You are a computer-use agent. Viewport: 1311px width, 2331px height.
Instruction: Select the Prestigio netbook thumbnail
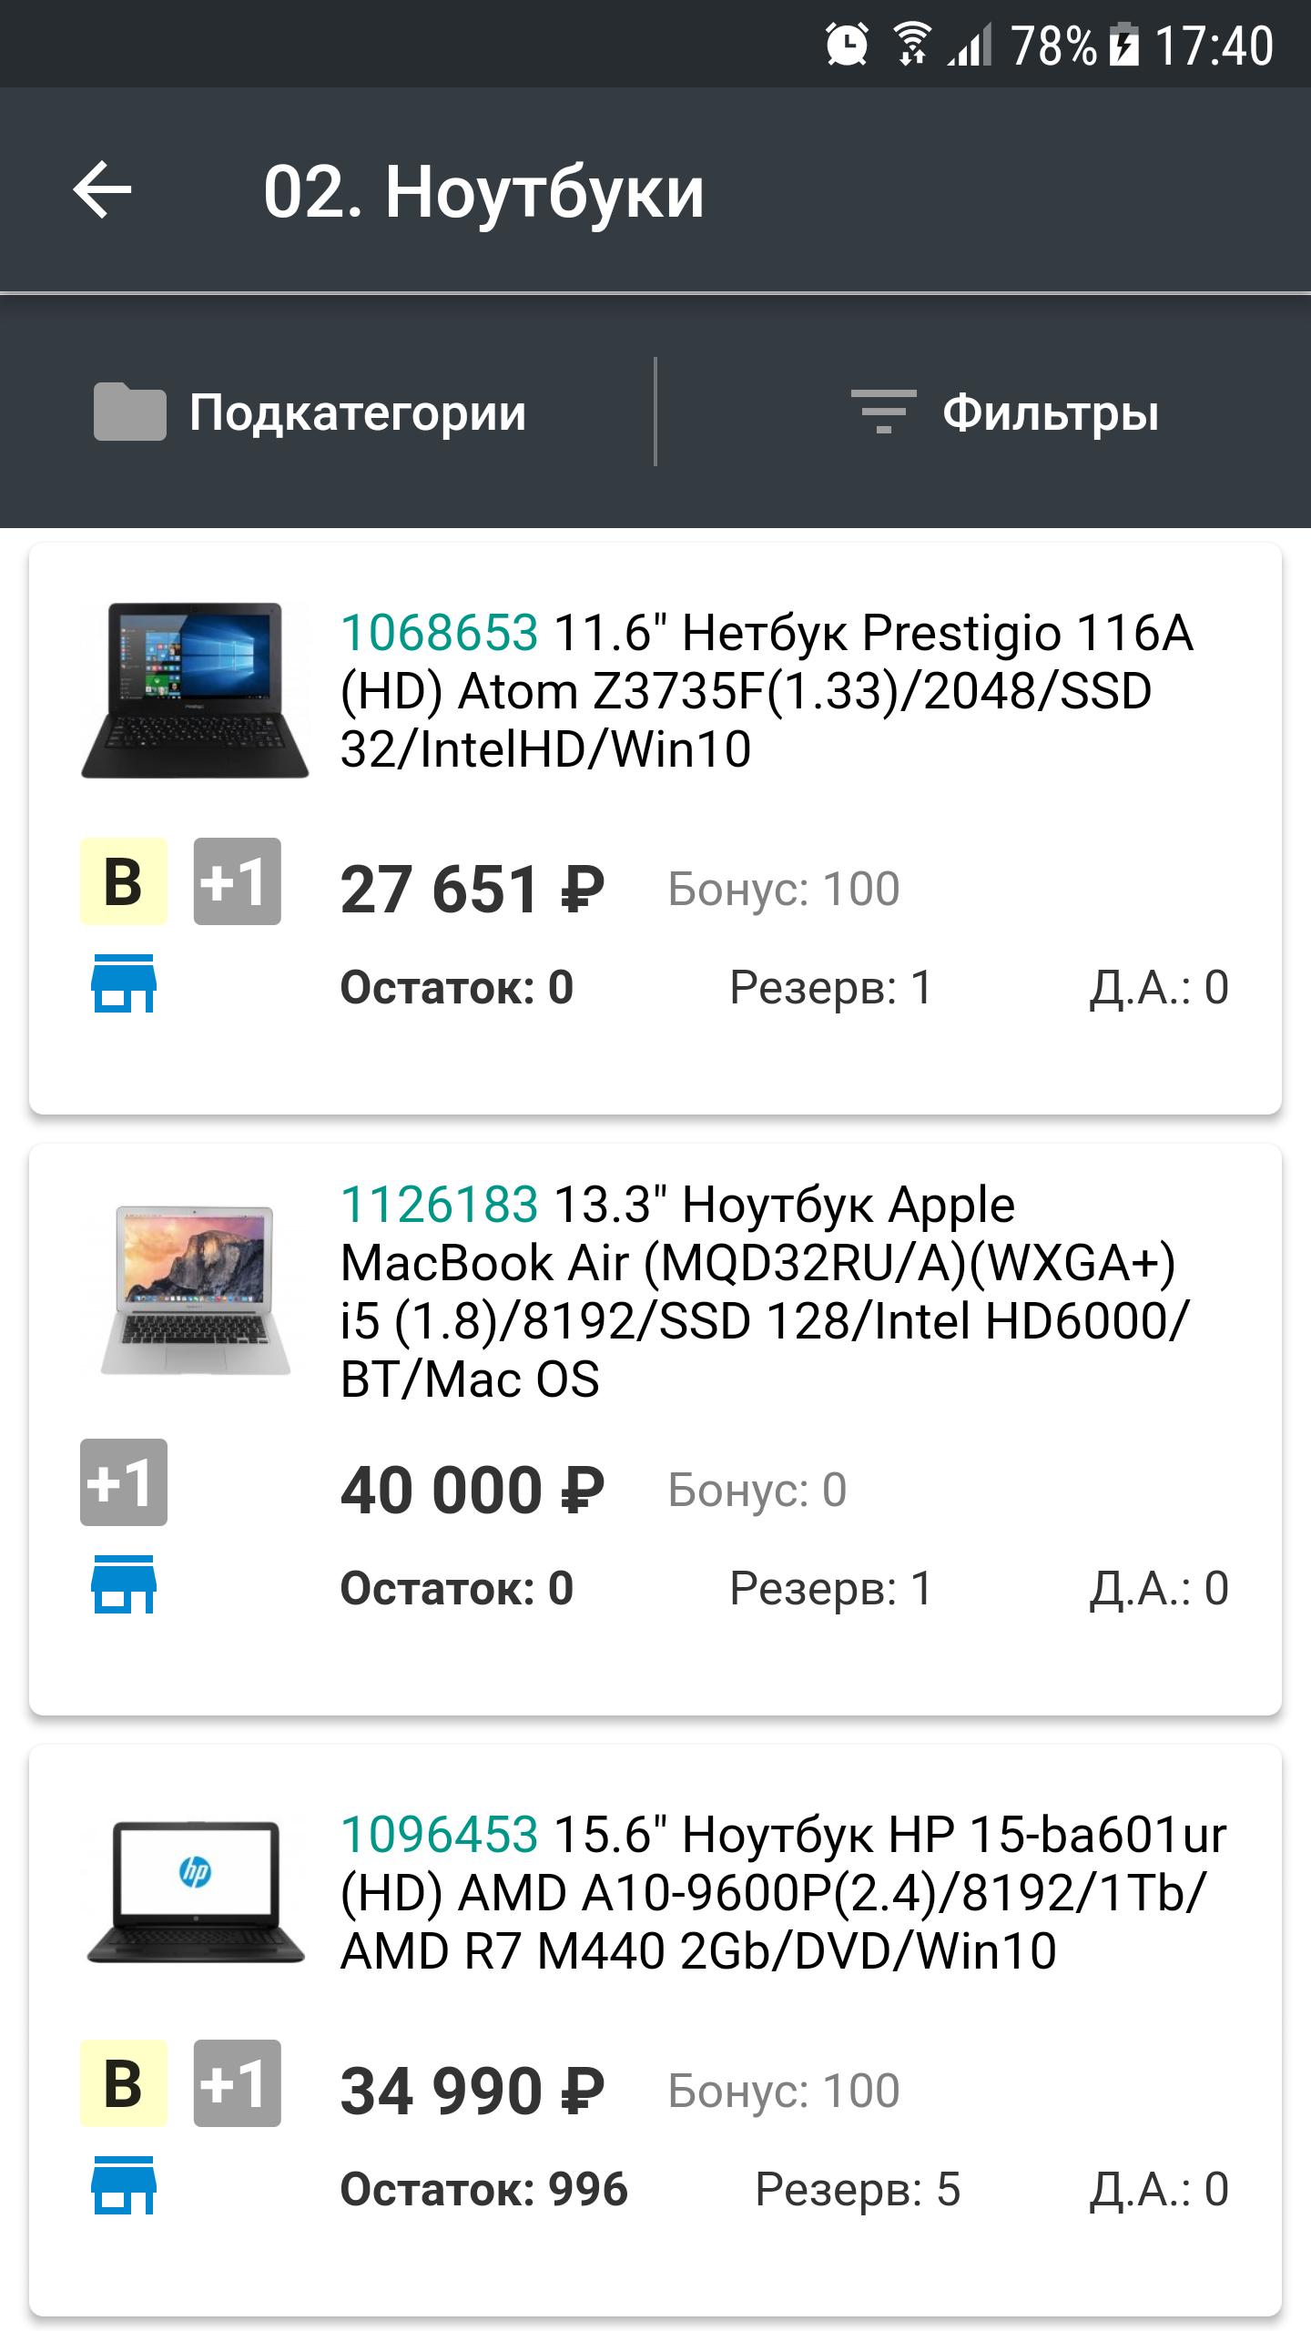195,690
